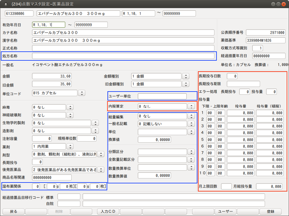289x216 pixels.
Task: Click the 登録 register button
Action: (x=271, y=211)
